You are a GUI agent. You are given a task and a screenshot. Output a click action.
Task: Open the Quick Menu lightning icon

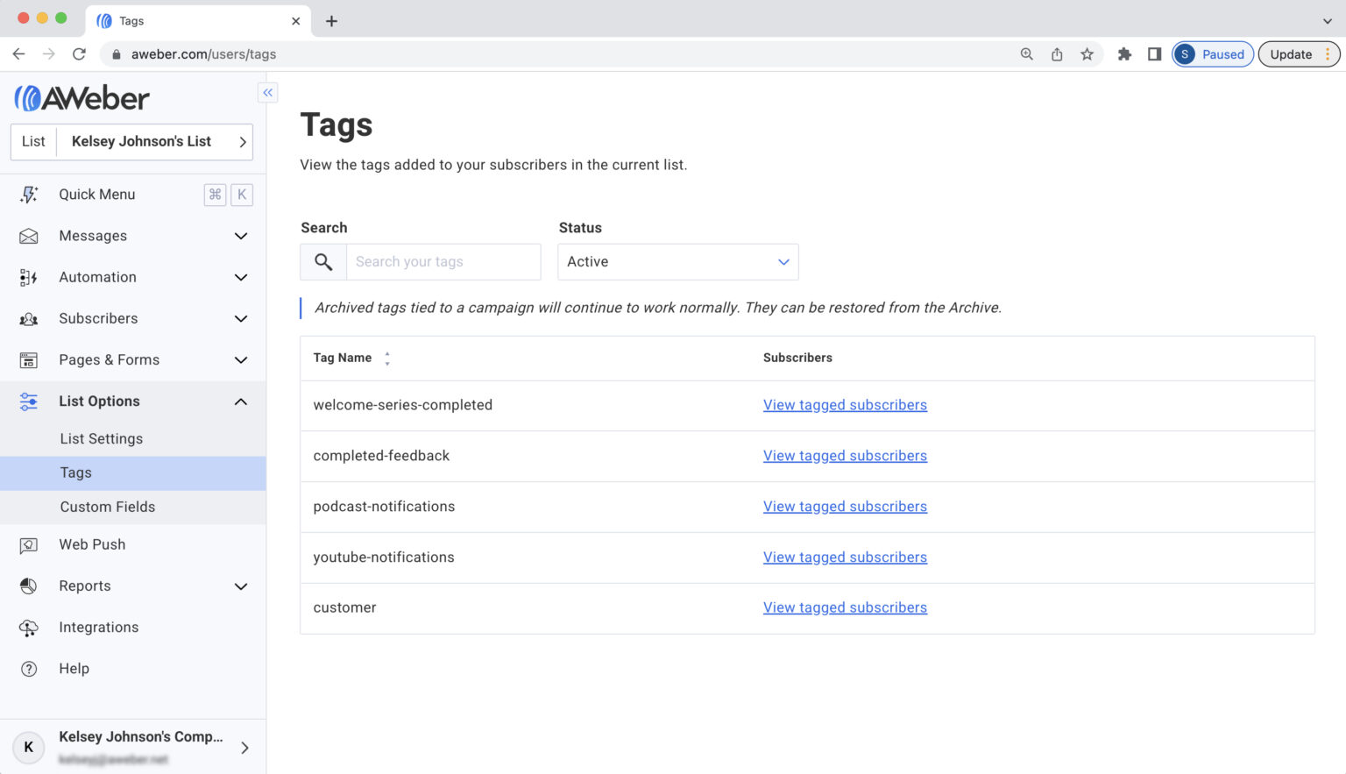coord(29,194)
